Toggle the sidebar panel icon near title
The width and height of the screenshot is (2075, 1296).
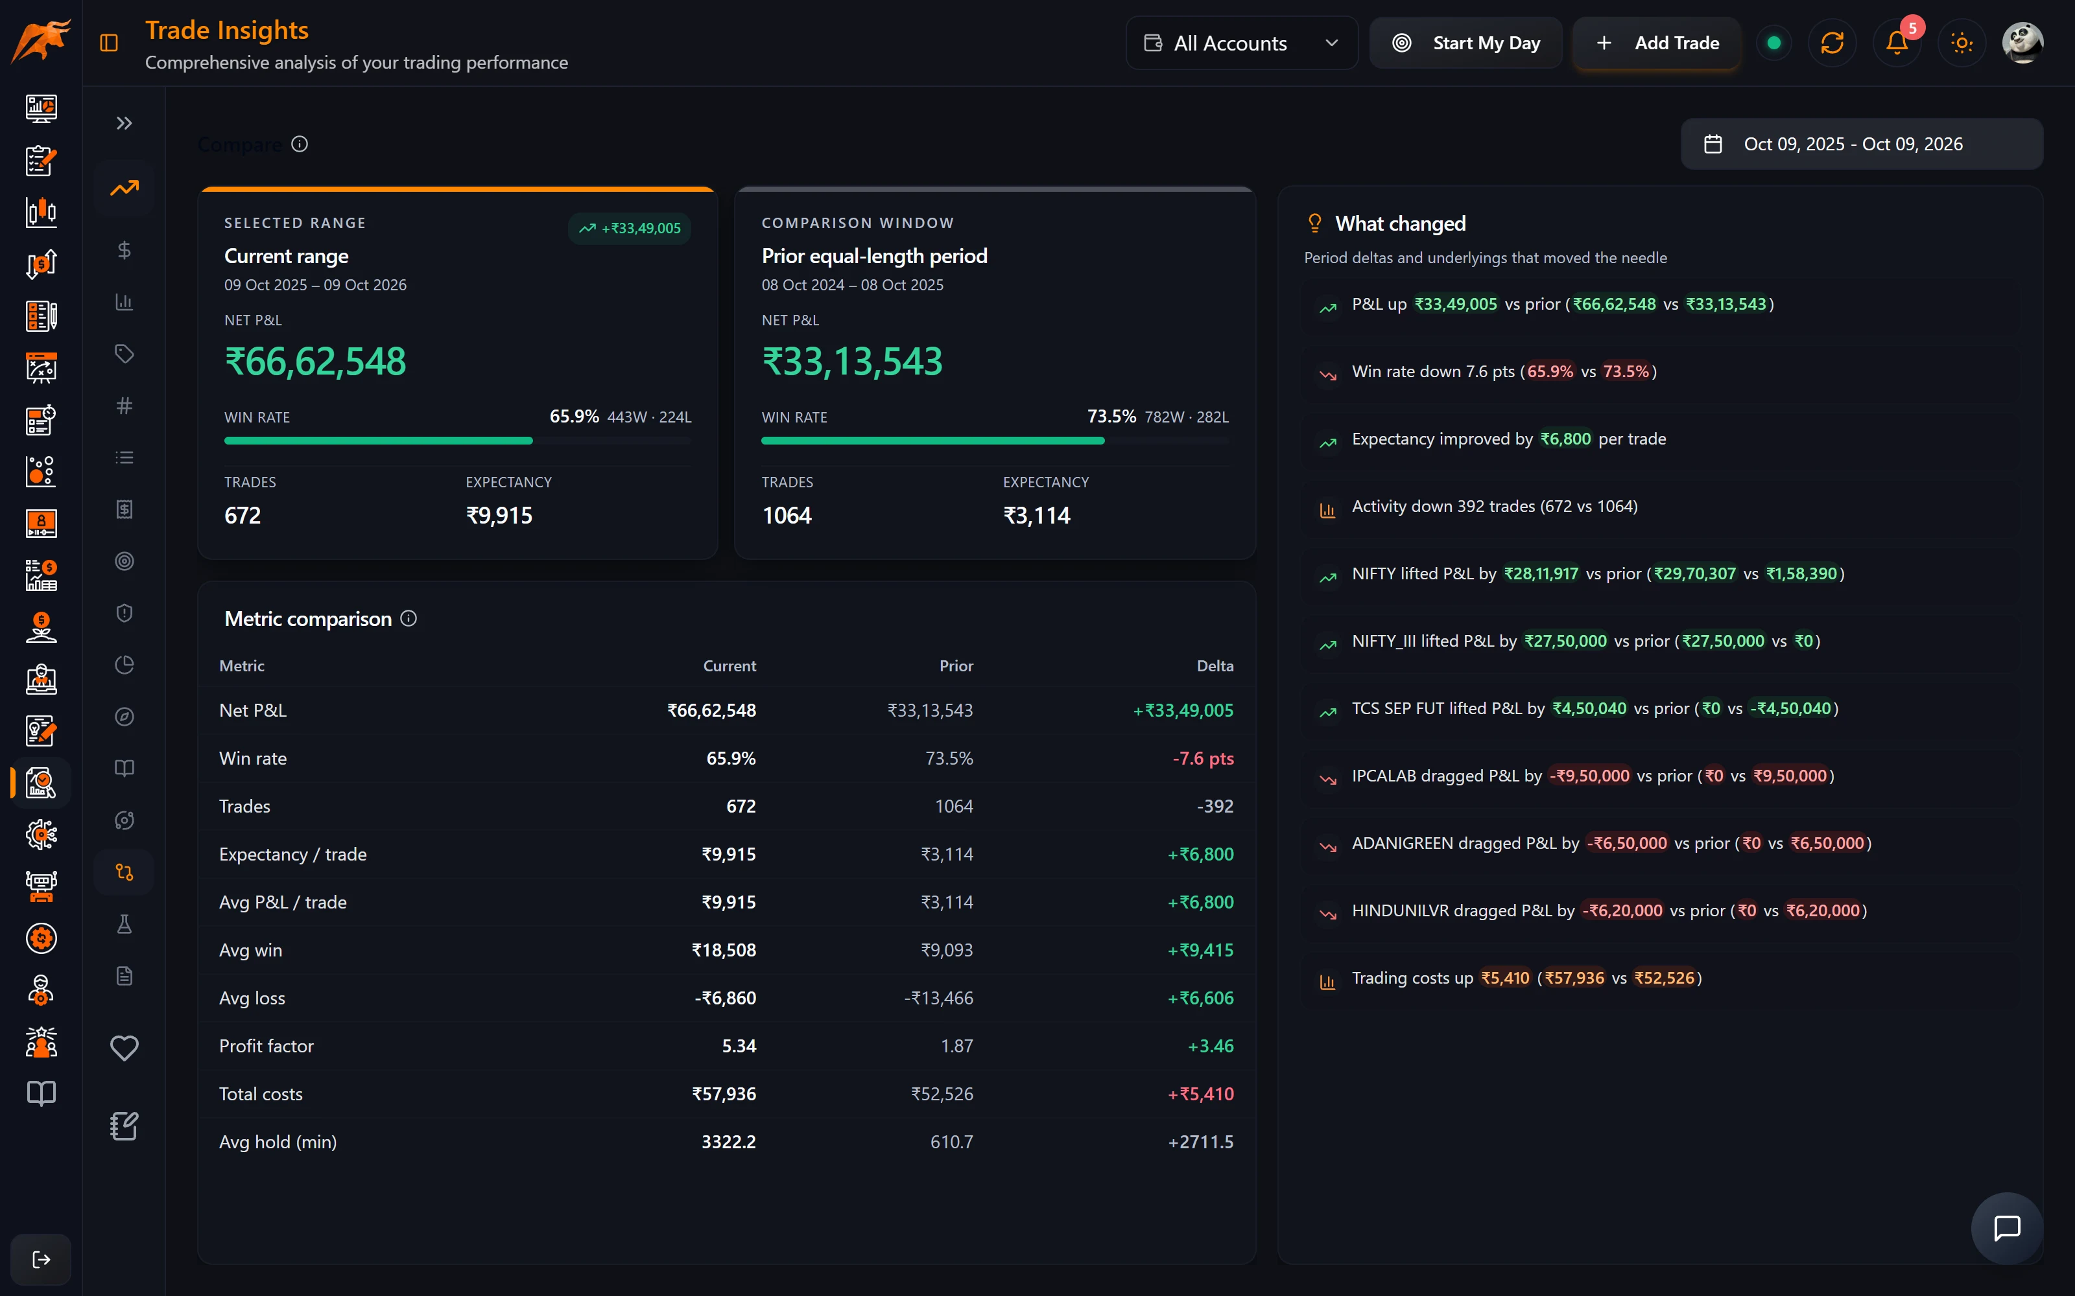pos(109,43)
